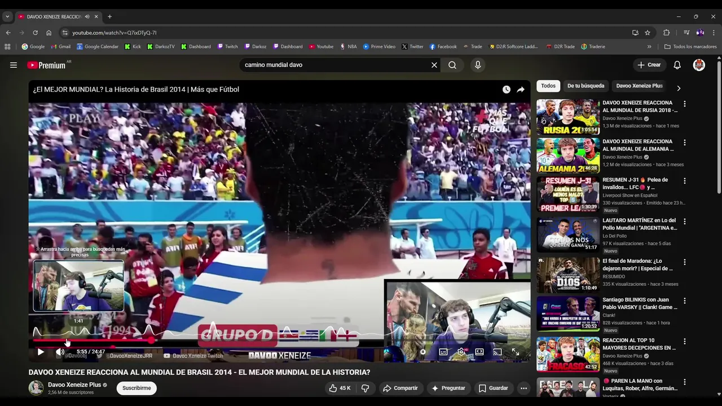Dislike the video
722x406 pixels.
point(366,388)
